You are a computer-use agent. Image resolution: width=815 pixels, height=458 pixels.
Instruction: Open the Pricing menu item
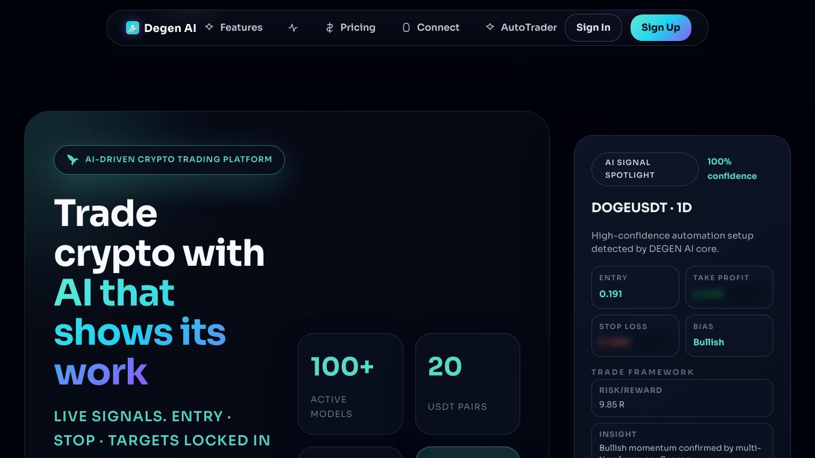tap(350, 28)
